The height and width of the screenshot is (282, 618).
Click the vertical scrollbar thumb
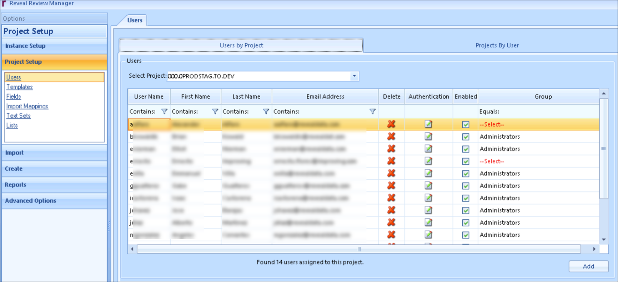604,149
